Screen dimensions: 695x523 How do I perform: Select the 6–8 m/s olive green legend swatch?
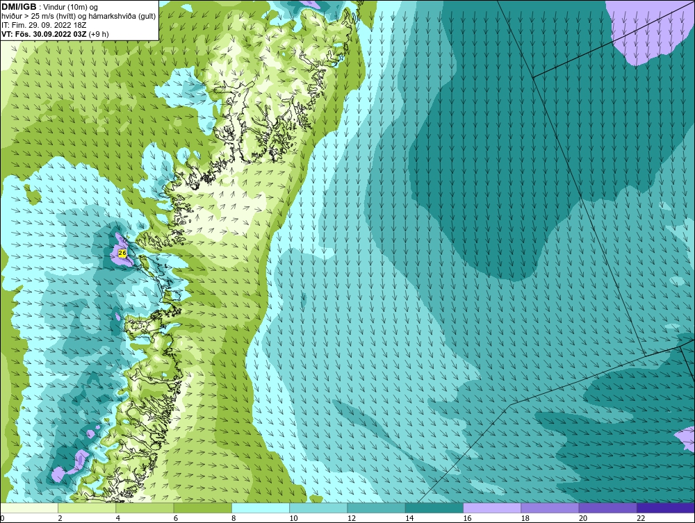click(202, 508)
